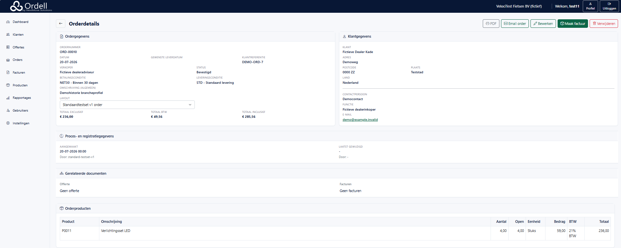Click the demo@example.invalid email link
Image resolution: width=621 pixels, height=248 pixels.
360,120
